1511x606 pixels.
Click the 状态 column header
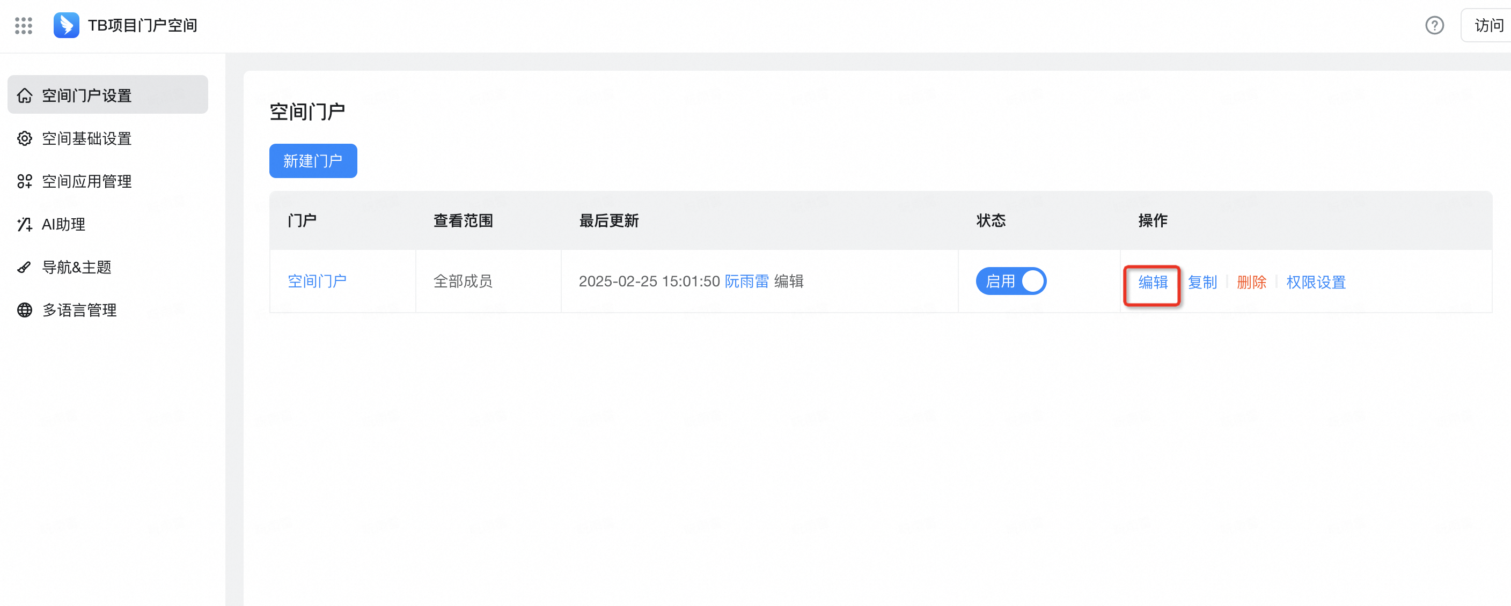click(x=991, y=221)
